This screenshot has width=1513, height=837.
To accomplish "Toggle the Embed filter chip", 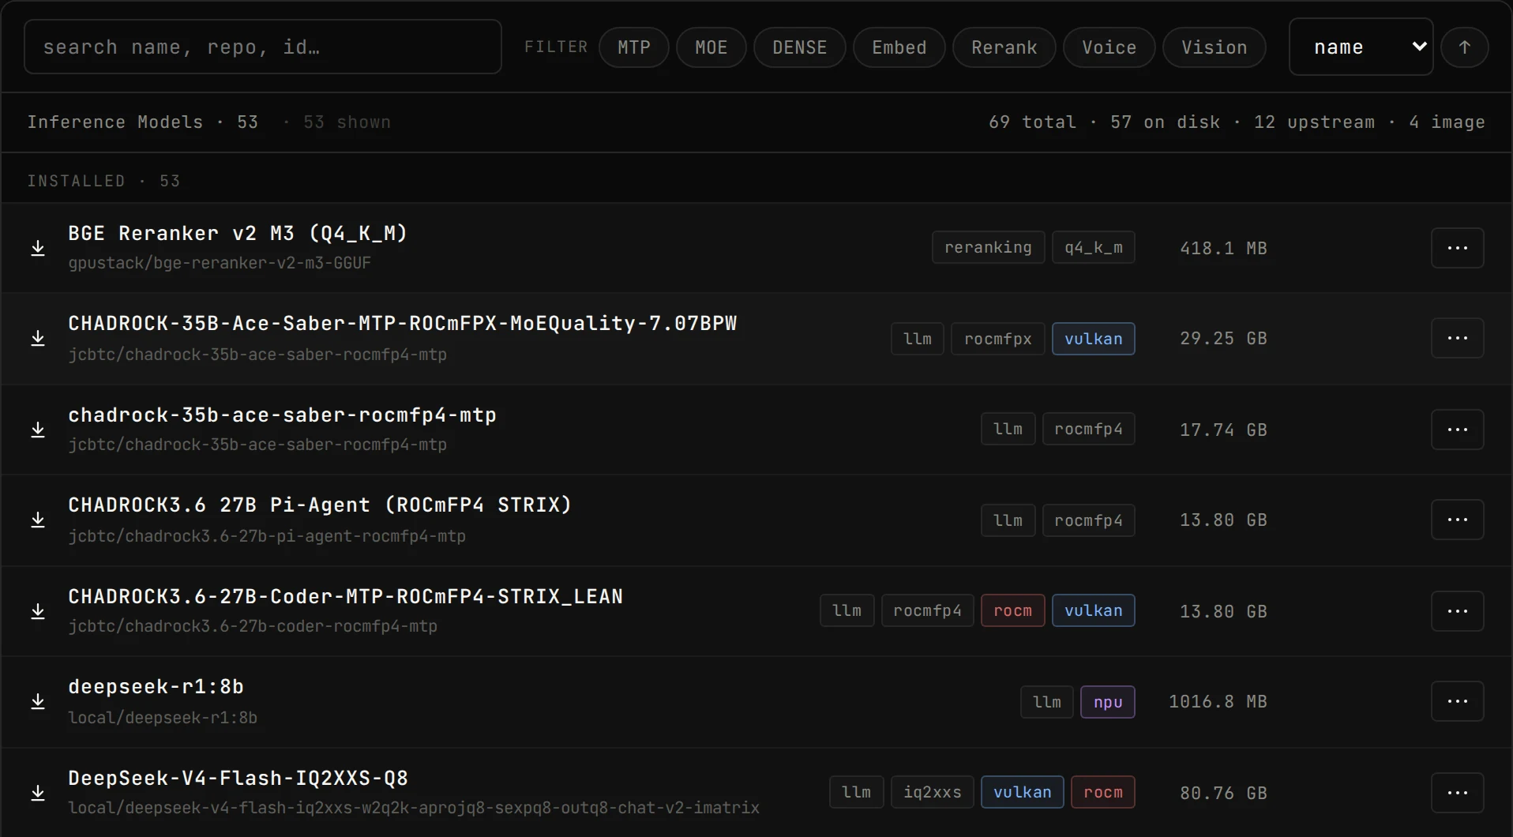I will 899,47.
